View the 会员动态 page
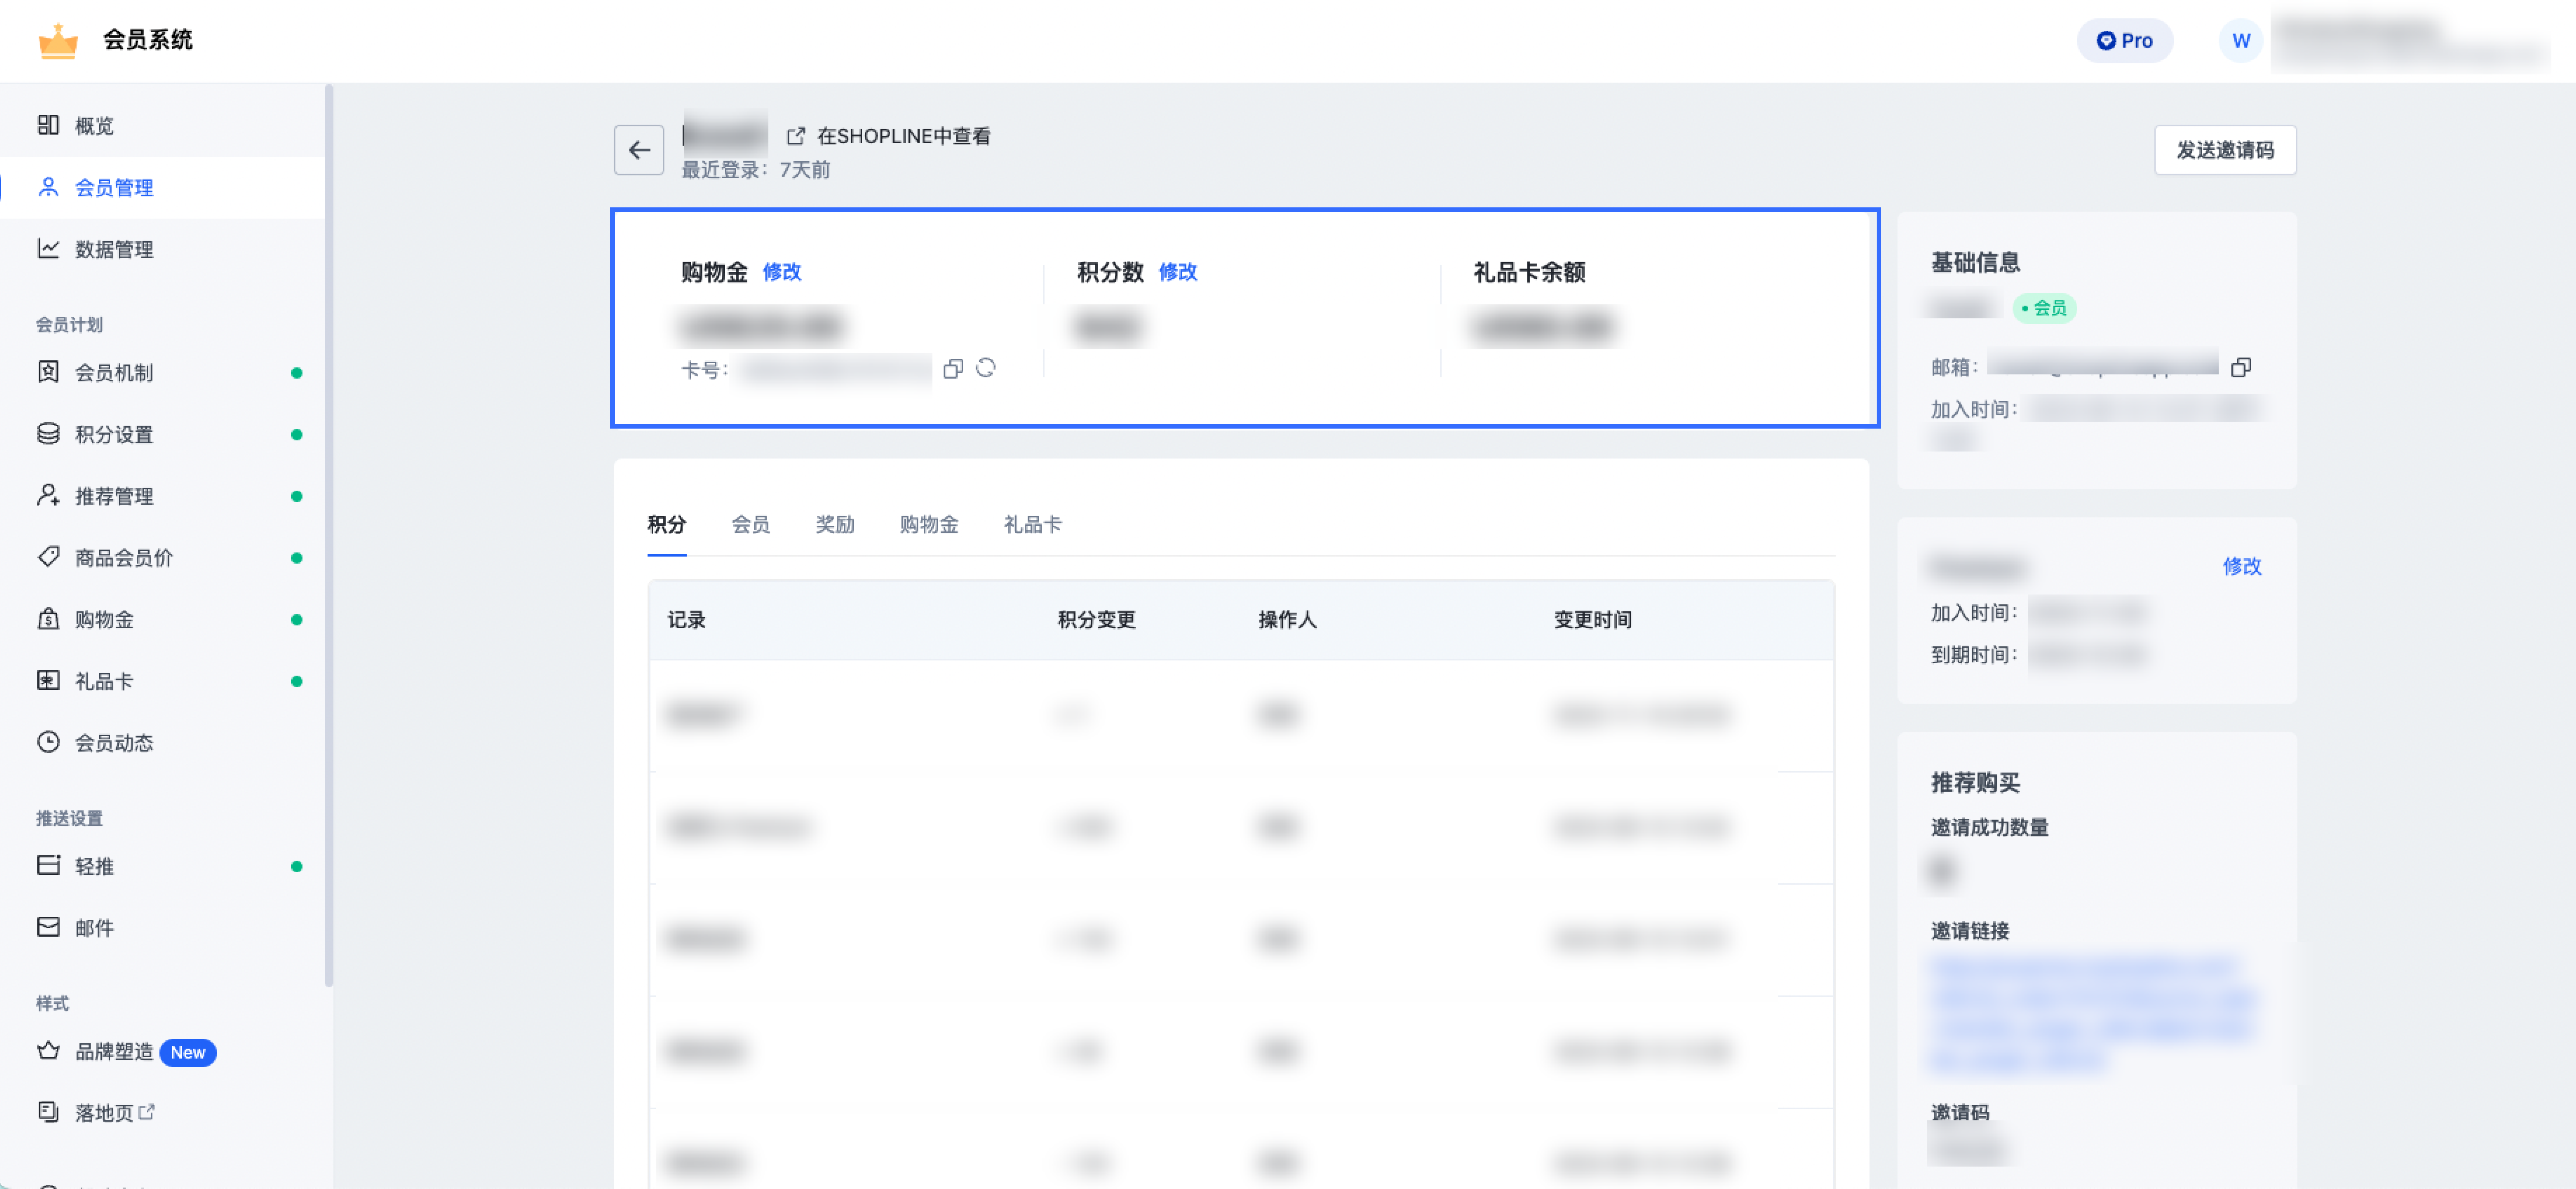This screenshot has width=2576, height=1189. [114, 742]
